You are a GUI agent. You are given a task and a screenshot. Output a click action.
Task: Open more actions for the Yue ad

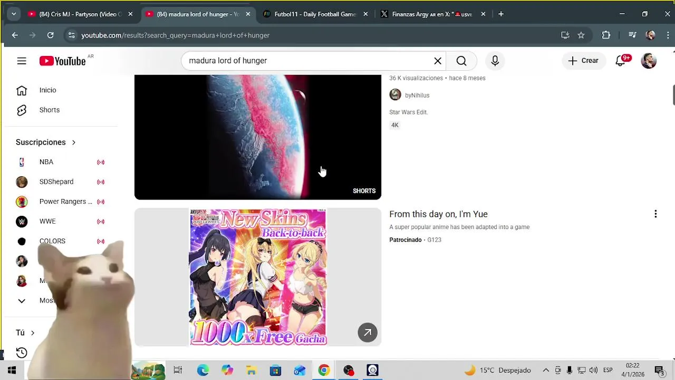[655, 214]
